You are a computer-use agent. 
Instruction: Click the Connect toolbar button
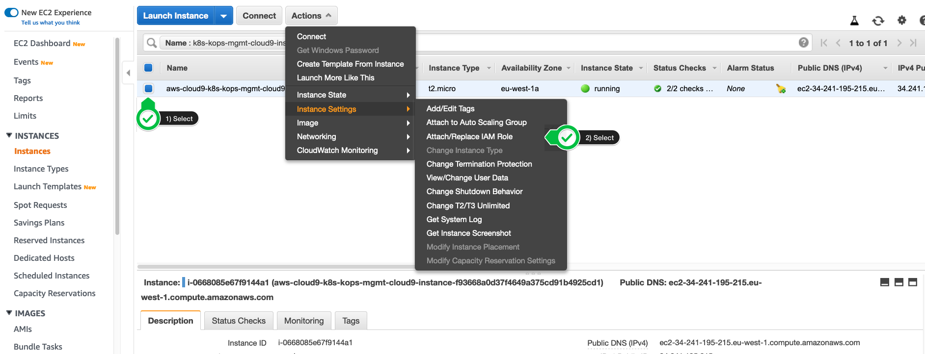click(259, 16)
